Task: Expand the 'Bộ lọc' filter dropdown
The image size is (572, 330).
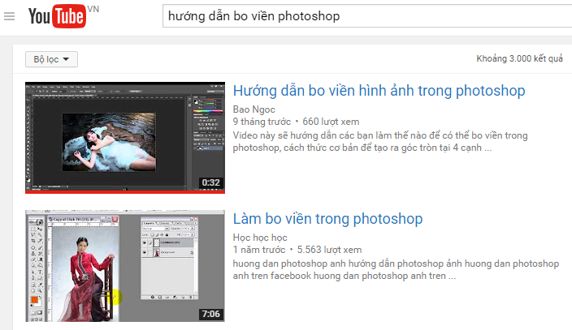Action: [51, 59]
